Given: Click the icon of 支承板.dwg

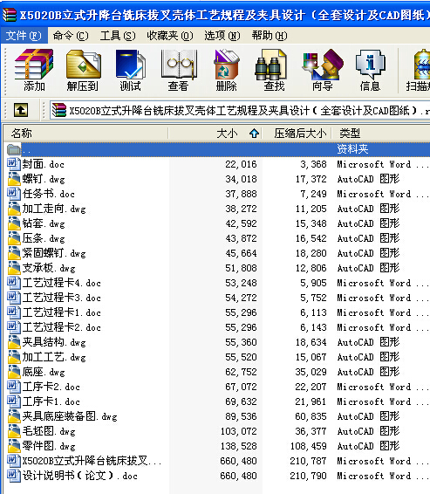Looking at the screenshot, I should 14,268.
